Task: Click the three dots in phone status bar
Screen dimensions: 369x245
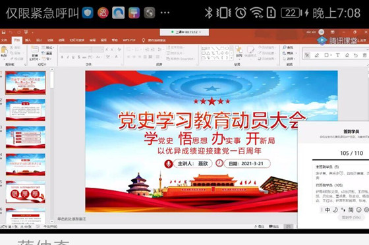Action: point(165,13)
